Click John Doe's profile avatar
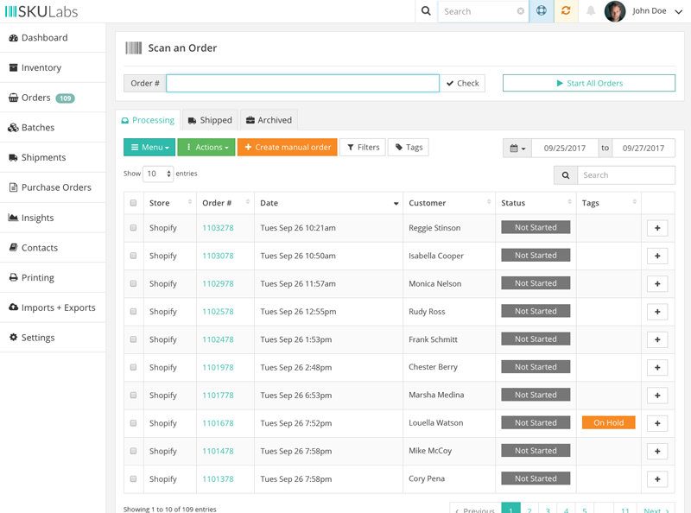Image resolution: width=691 pixels, height=513 pixels. [615, 11]
